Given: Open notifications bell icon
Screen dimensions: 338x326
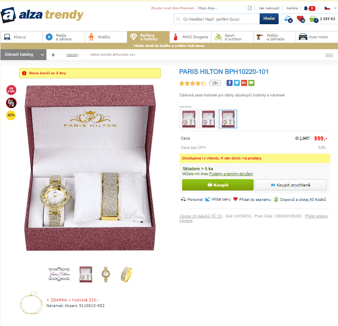Looking at the screenshot, I should tap(306, 8).
